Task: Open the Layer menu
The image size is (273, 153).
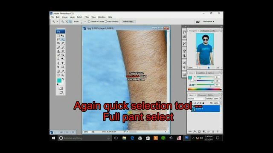Action: click(x=72, y=17)
